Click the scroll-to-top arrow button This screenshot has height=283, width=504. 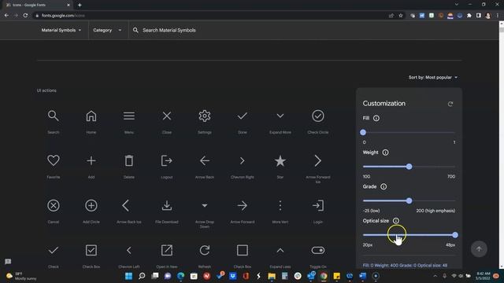[479, 249]
